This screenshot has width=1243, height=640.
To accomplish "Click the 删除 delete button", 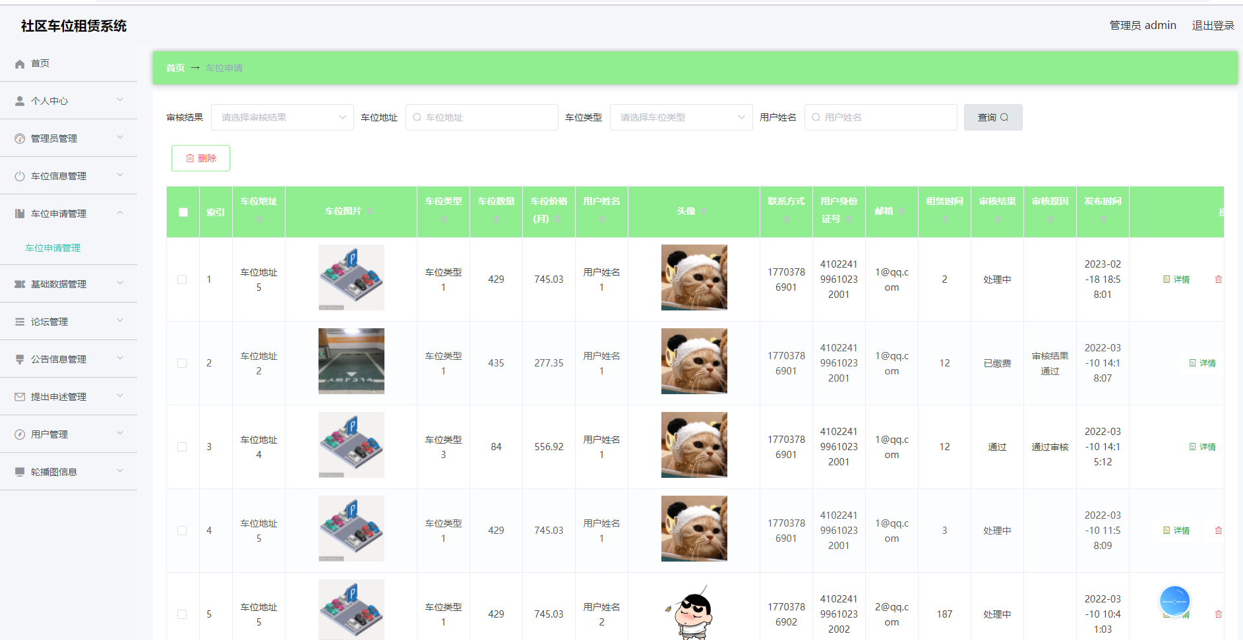I will [200, 158].
